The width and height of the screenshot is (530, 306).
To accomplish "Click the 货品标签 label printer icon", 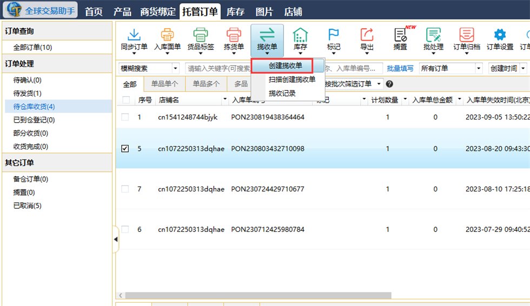I will [x=201, y=35].
